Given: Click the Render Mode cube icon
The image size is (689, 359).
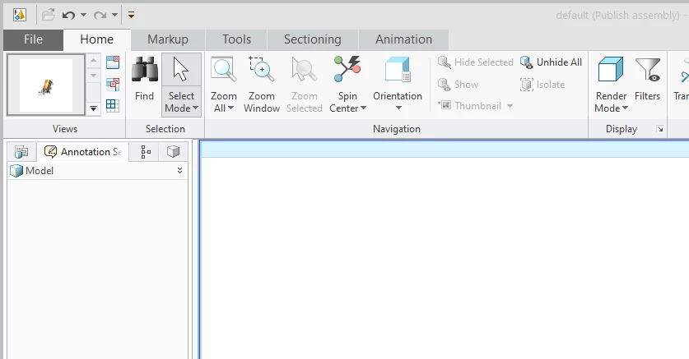Looking at the screenshot, I should (611, 70).
